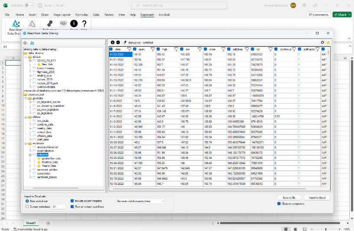
Task: Open the filter funnel for splitFactor column
Action: coord(318,49)
